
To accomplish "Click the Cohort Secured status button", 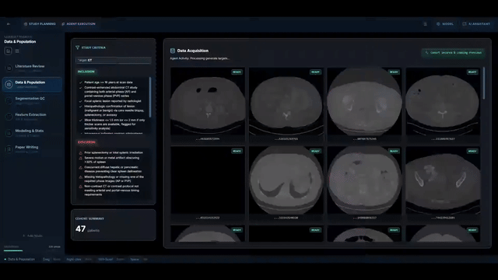I will coord(453,53).
